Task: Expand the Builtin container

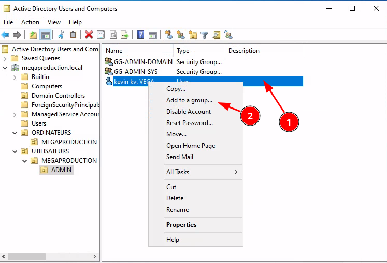Action: pos(15,77)
